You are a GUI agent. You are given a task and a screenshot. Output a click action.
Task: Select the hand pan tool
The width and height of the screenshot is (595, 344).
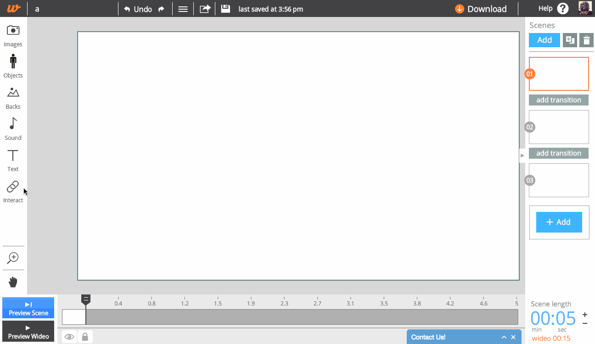click(x=13, y=282)
